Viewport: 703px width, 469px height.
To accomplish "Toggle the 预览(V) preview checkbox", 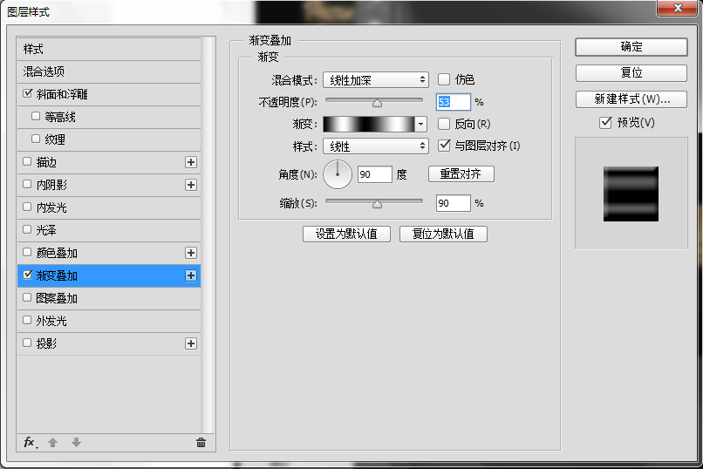I will click(605, 122).
